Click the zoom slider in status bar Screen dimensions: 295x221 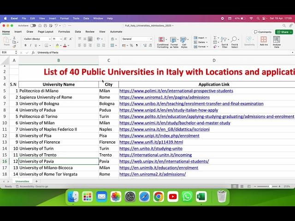point(267,186)
